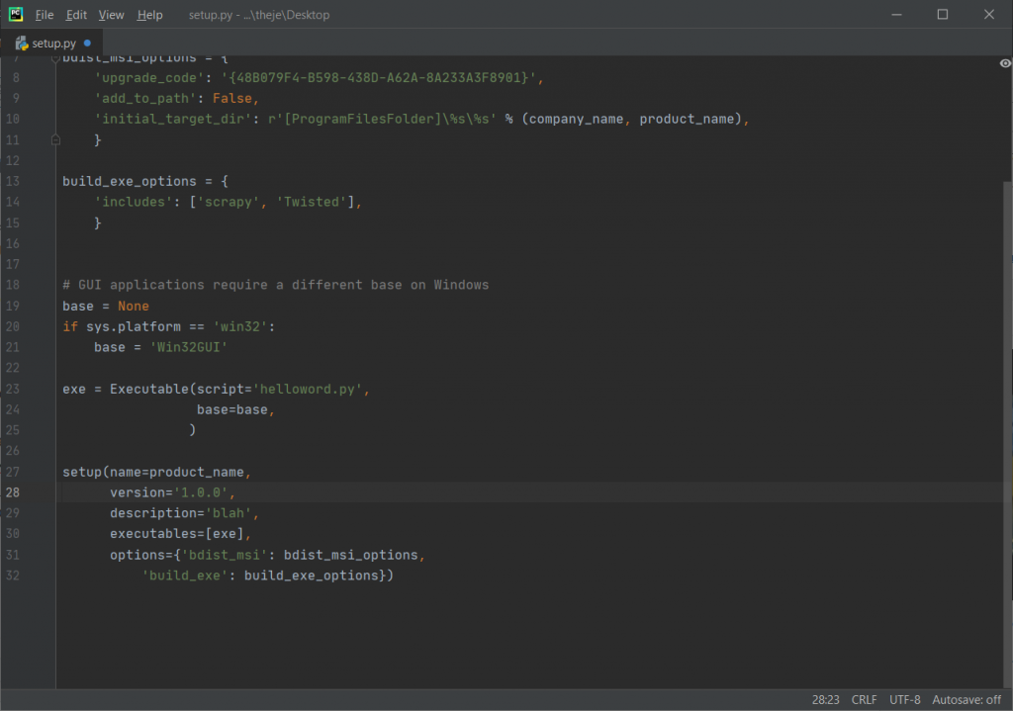This screenshot has height=711, width=1013.
Task: Click the blue unsaved-changes dot on the setup.py tab
Action: [x=87, y=44]
